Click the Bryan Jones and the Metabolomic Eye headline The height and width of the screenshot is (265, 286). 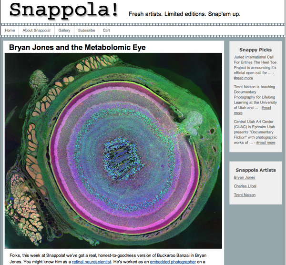tap(77, 48)
